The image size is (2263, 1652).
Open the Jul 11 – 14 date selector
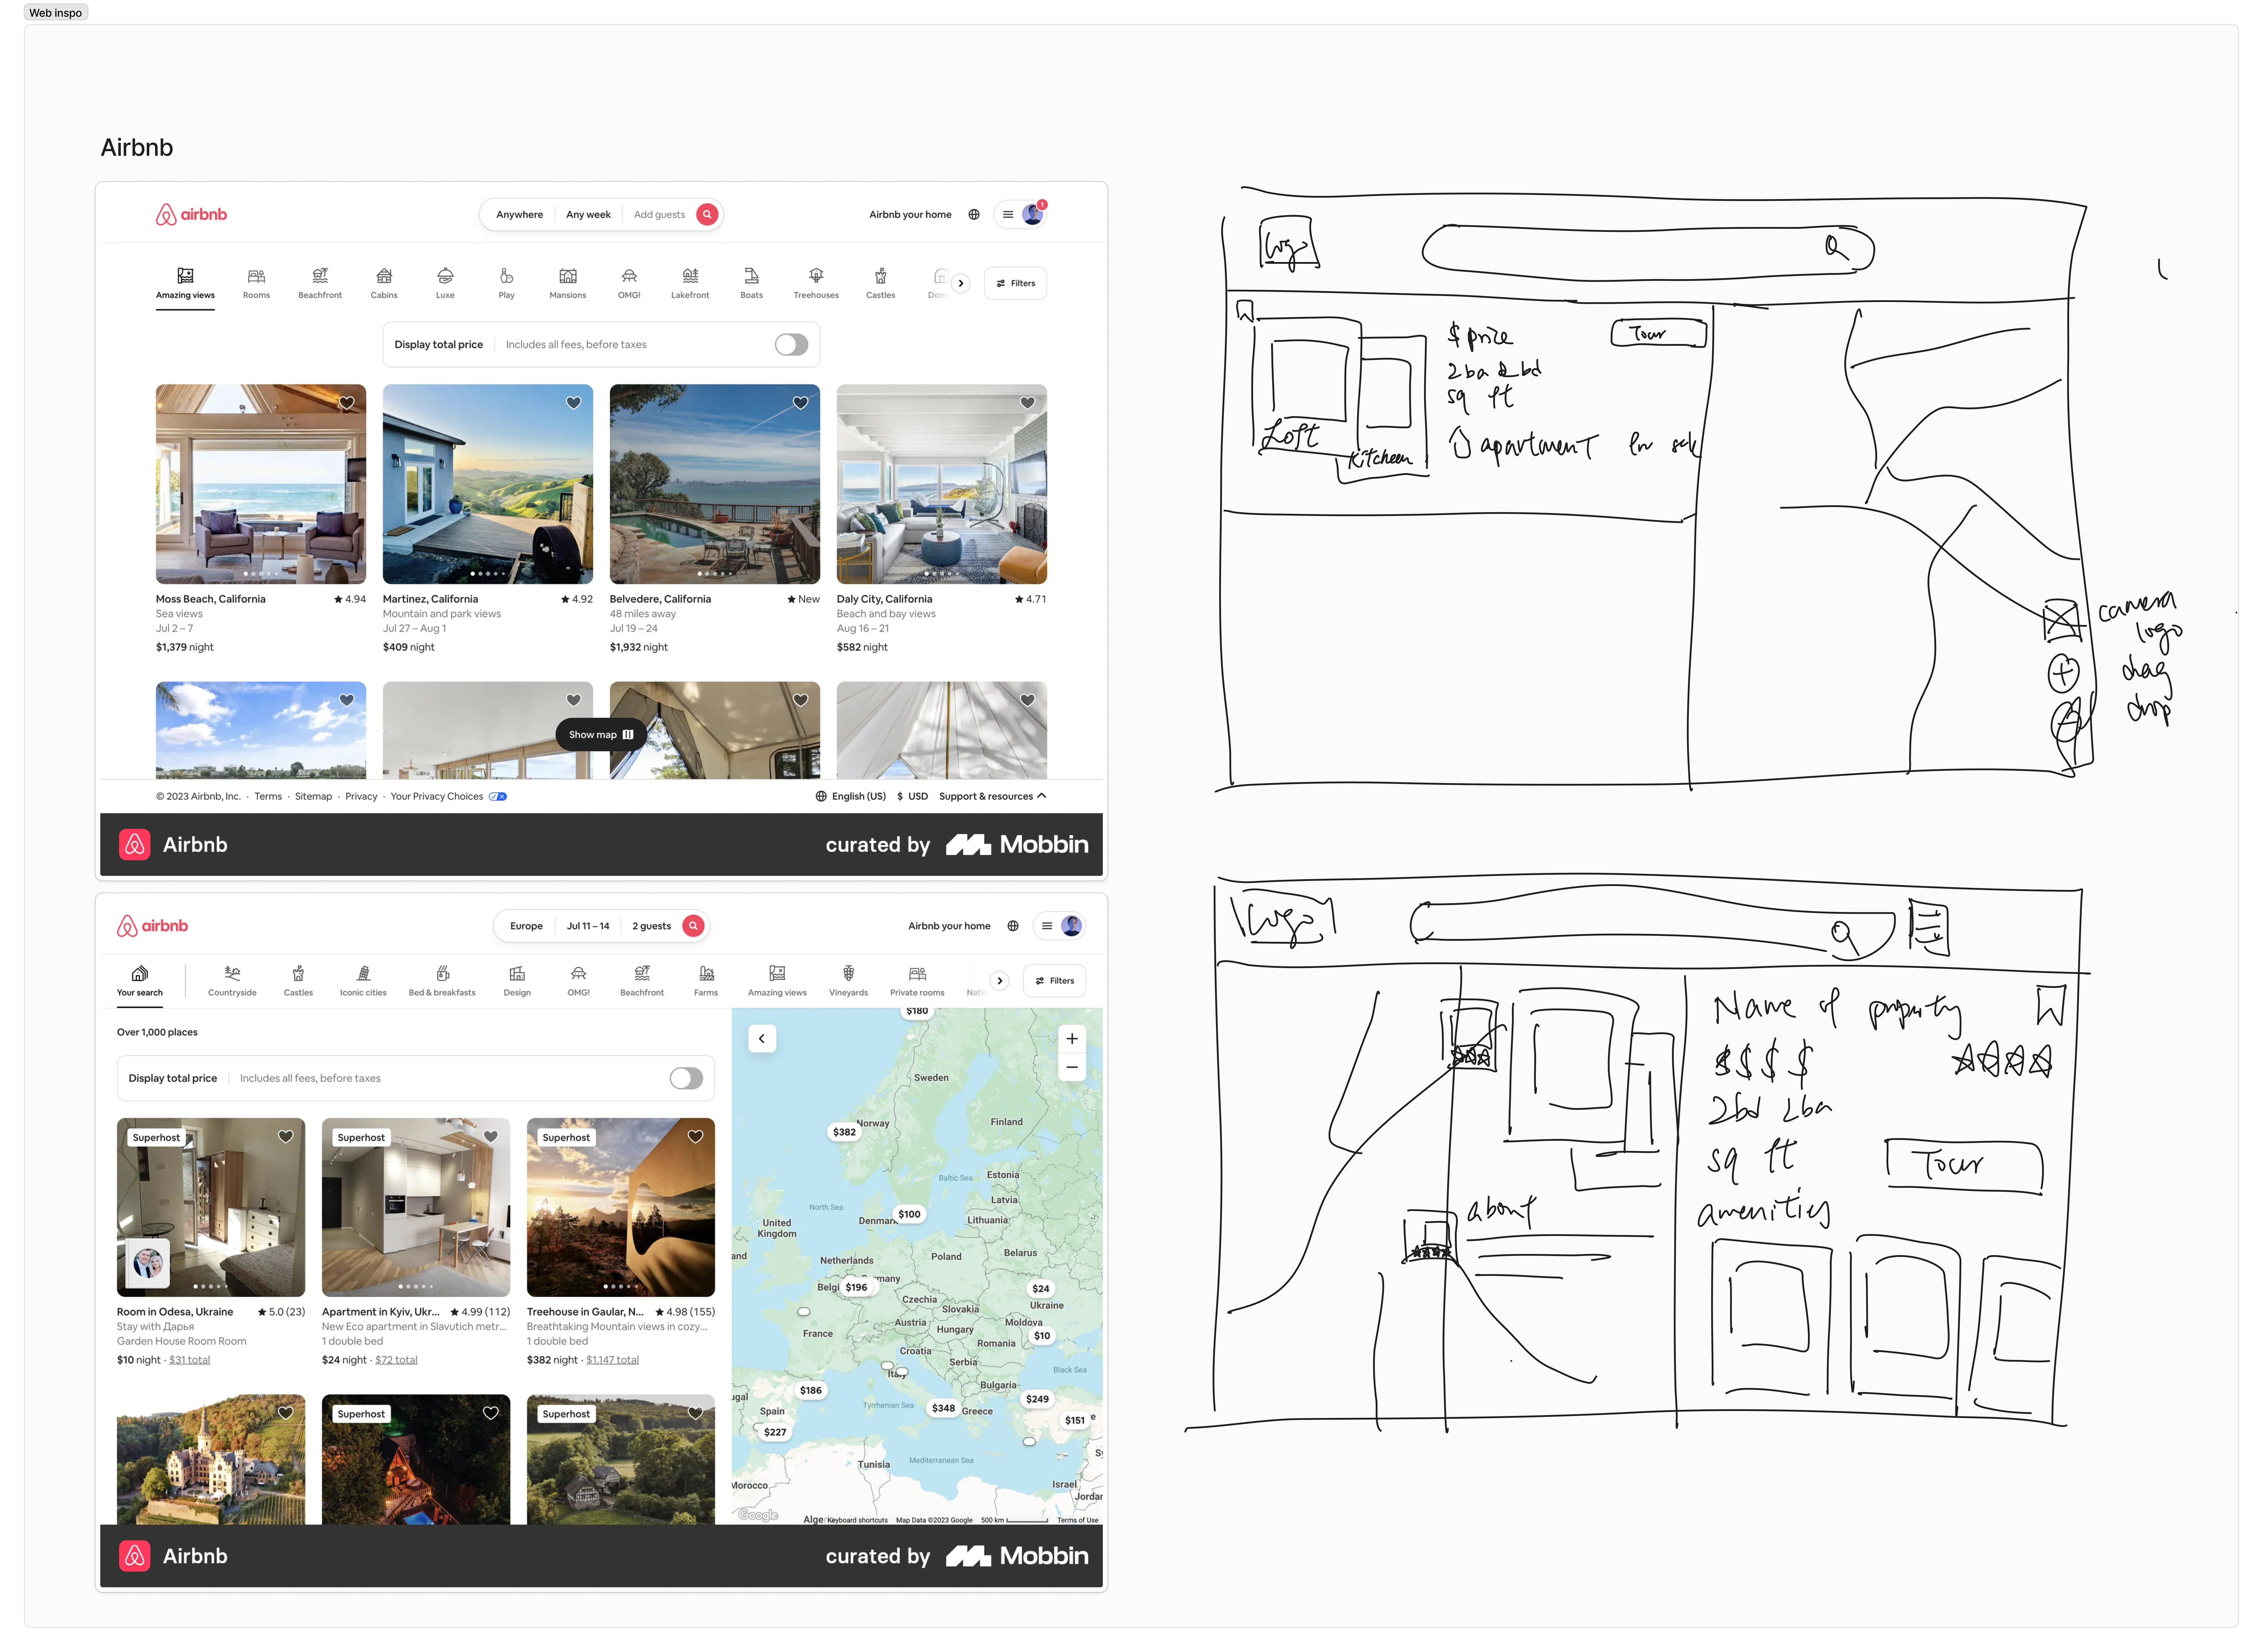tap(588, 926)
